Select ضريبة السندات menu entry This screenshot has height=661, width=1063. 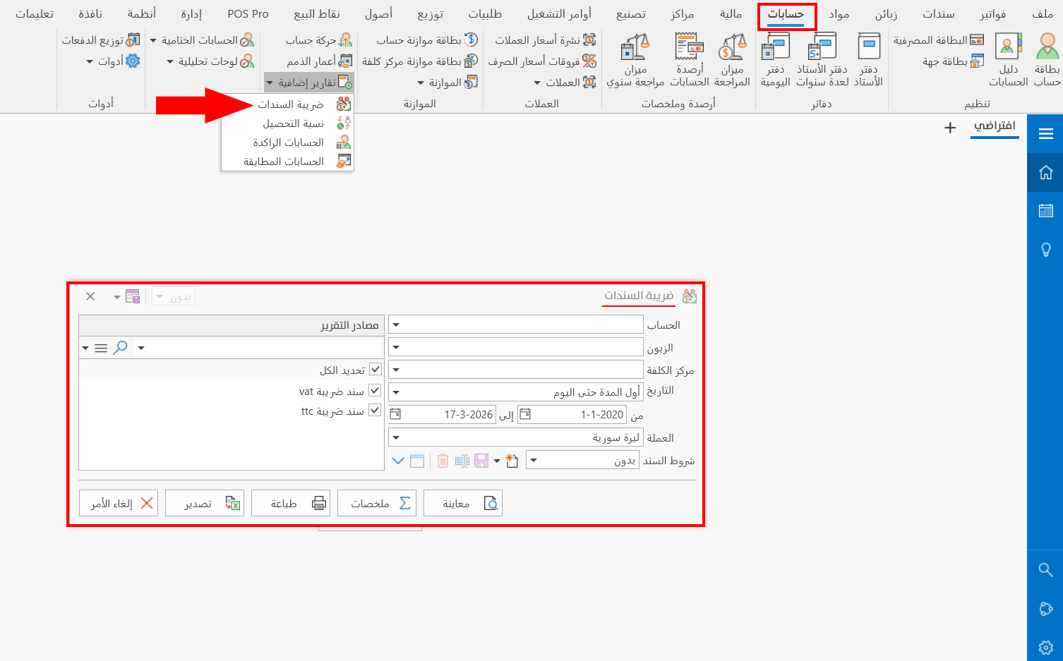tap(287, 104)
